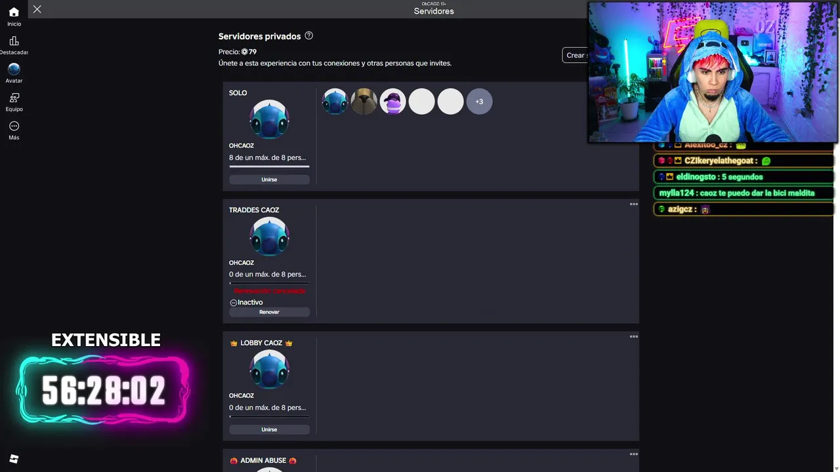Image resolution: width=840 pixels, height=472 pixels.
Task: Click chat message from eldinogsto
Action: click(745, 177)
